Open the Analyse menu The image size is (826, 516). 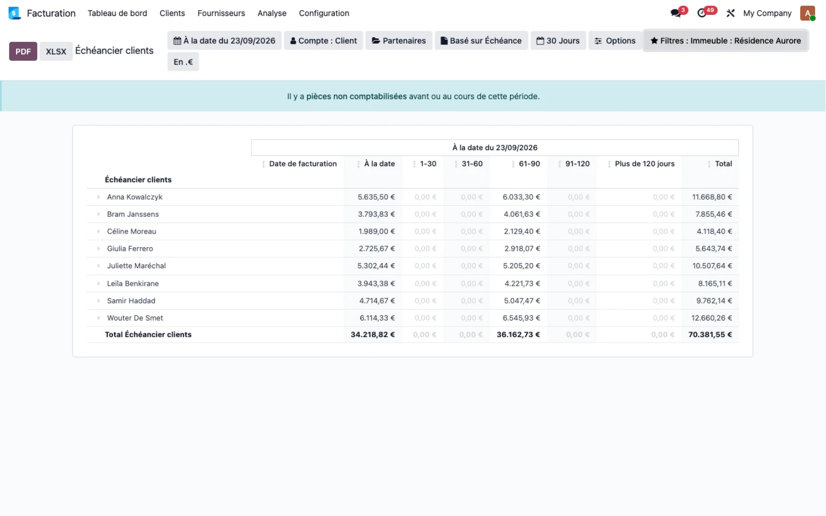pyautogui.click(x=272, y=13)
